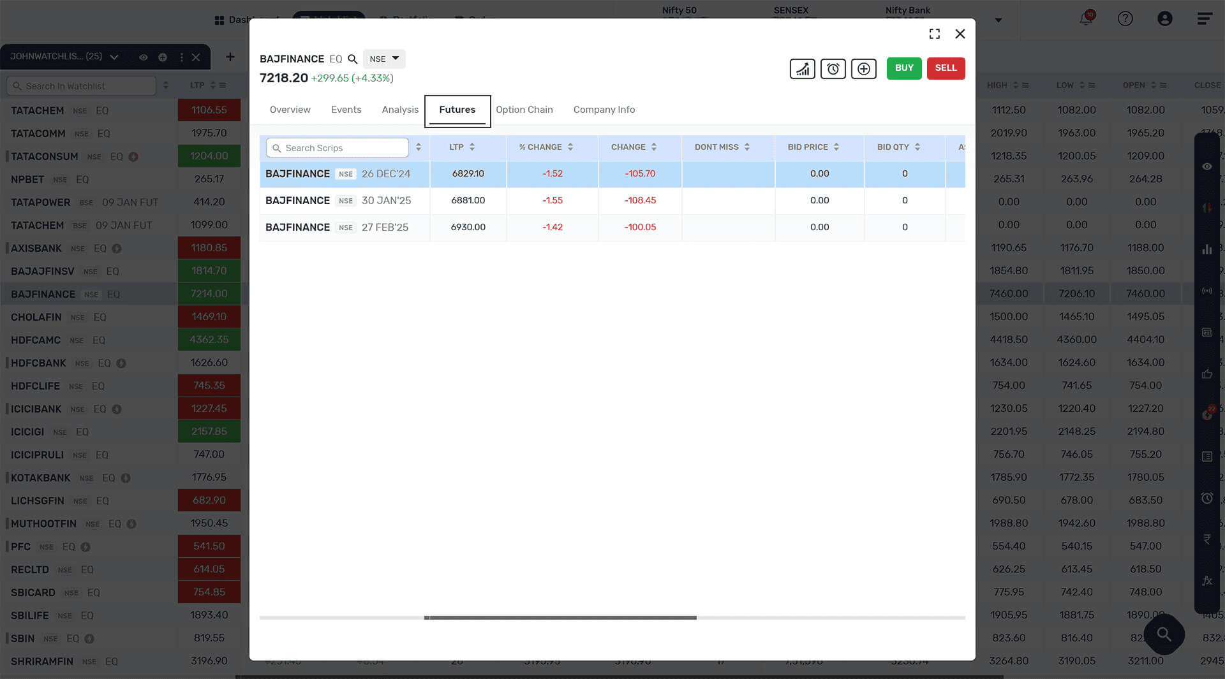The height and width of the screenshot is (679, 1225).
Task: Sort watchlist names with arrows
Action: (x=166, y=85)
